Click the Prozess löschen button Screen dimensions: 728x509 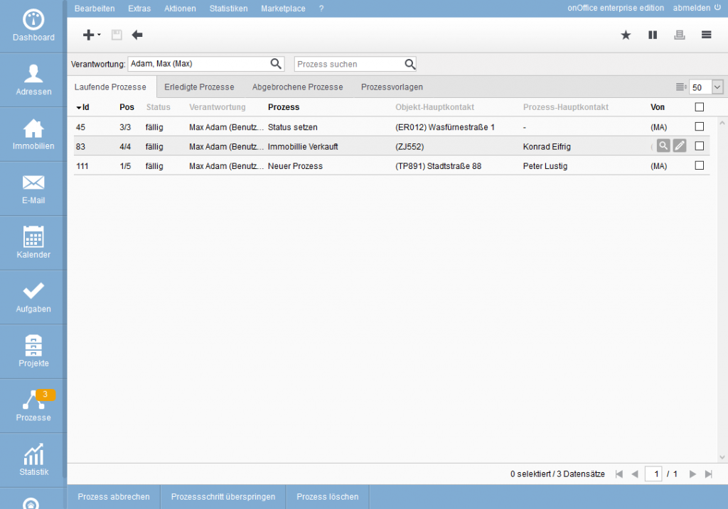tap(328, 497)
